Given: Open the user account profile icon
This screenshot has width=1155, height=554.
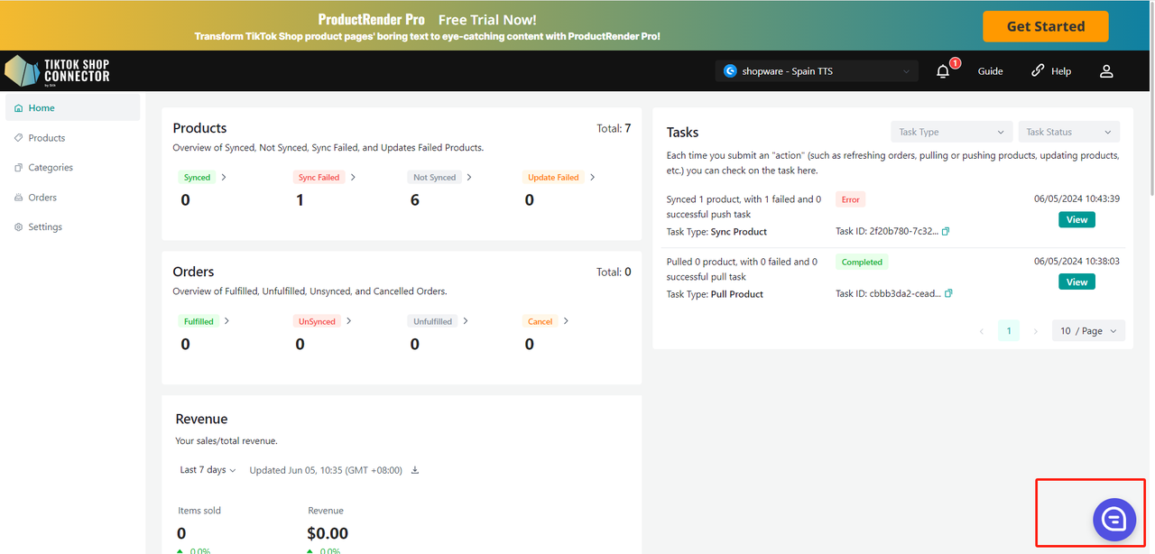Looking at the screenshot, I should tap(1106, 71).
